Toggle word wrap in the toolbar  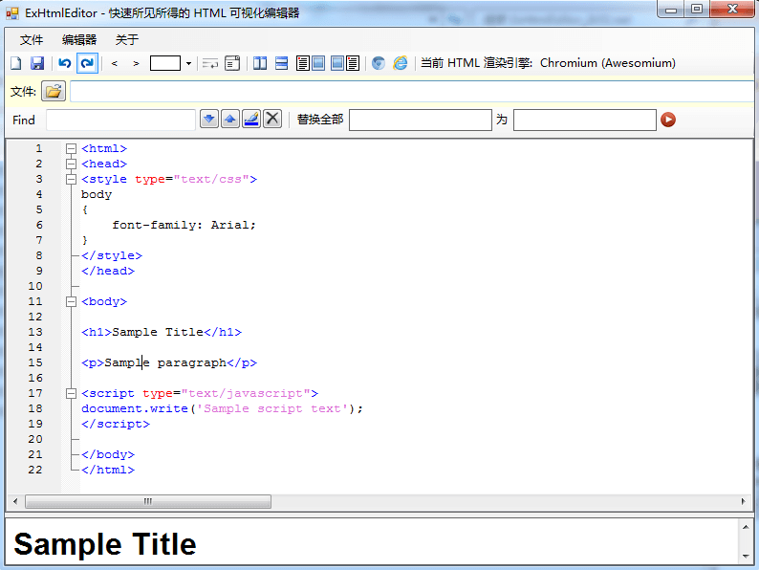210,63
